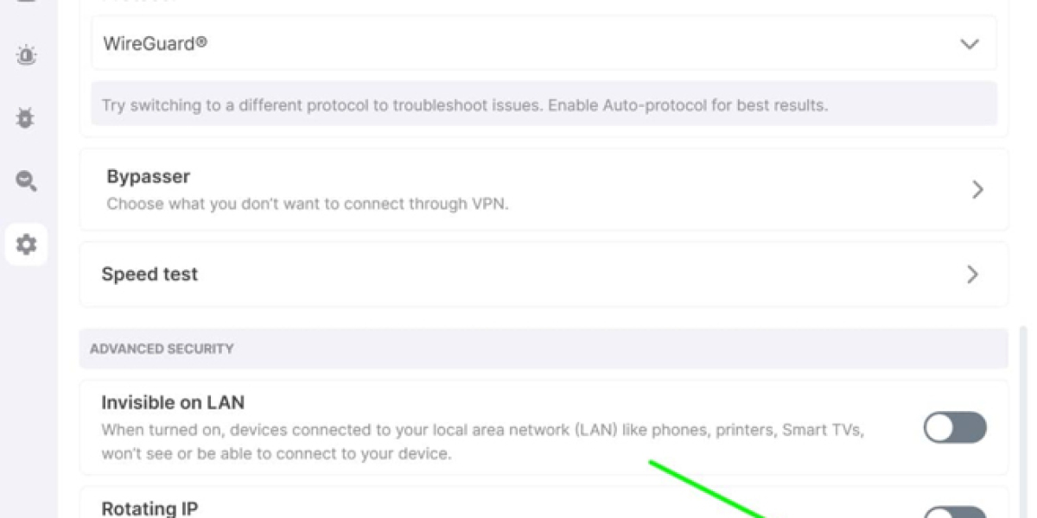
Task: Open the Bypasser settings row title
Action: click(148, 176)
